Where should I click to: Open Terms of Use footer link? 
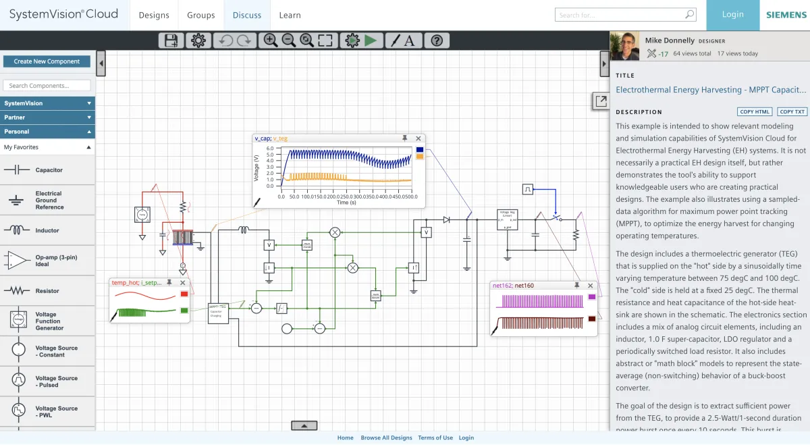click(x=435, y=438)
